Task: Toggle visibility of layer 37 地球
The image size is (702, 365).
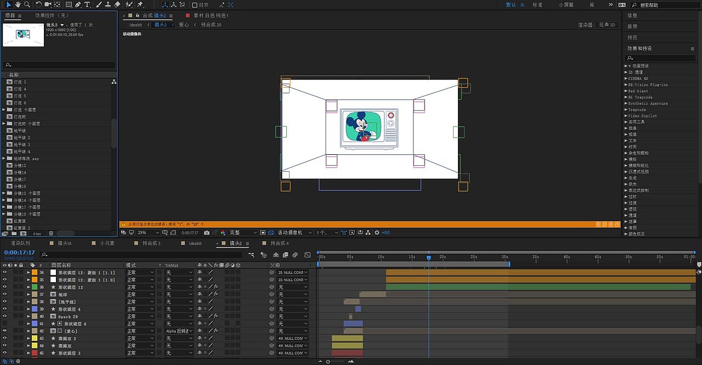Action: pyautogui.click(x=4, y=294)
